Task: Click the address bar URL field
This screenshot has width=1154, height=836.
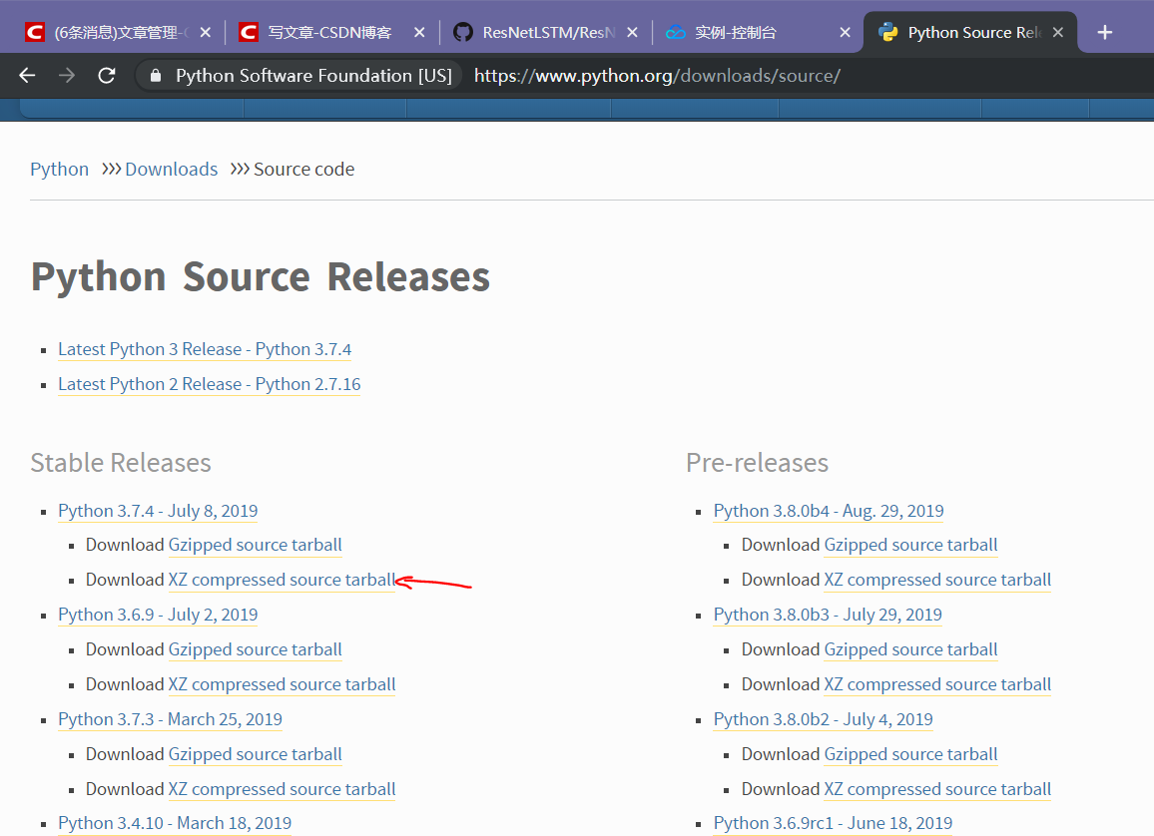Action: [657, 75]
